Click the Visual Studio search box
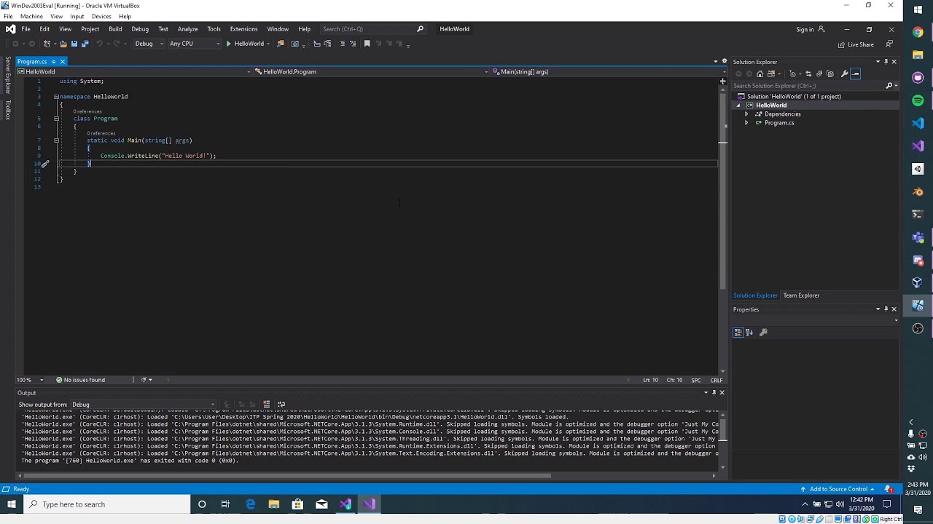Viewport: 933px width, 524px height. 372,29
